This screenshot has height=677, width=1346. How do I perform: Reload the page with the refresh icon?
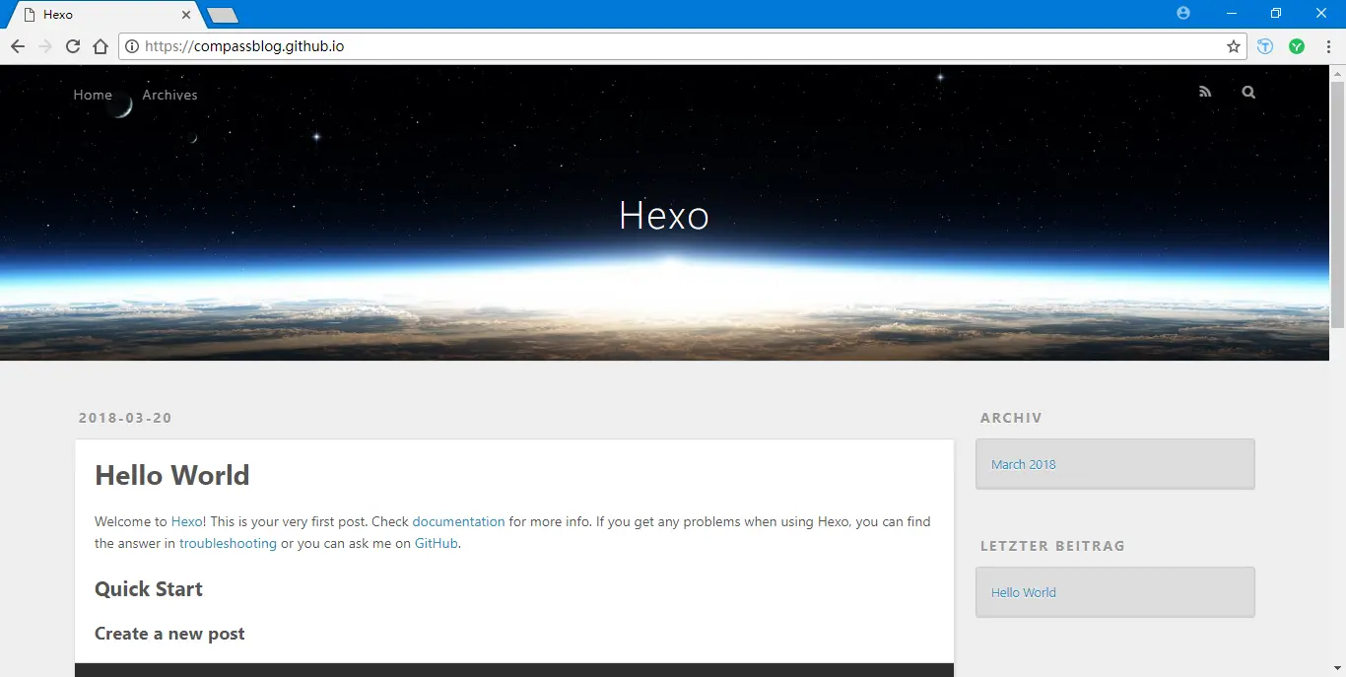[x=73, y=46]
